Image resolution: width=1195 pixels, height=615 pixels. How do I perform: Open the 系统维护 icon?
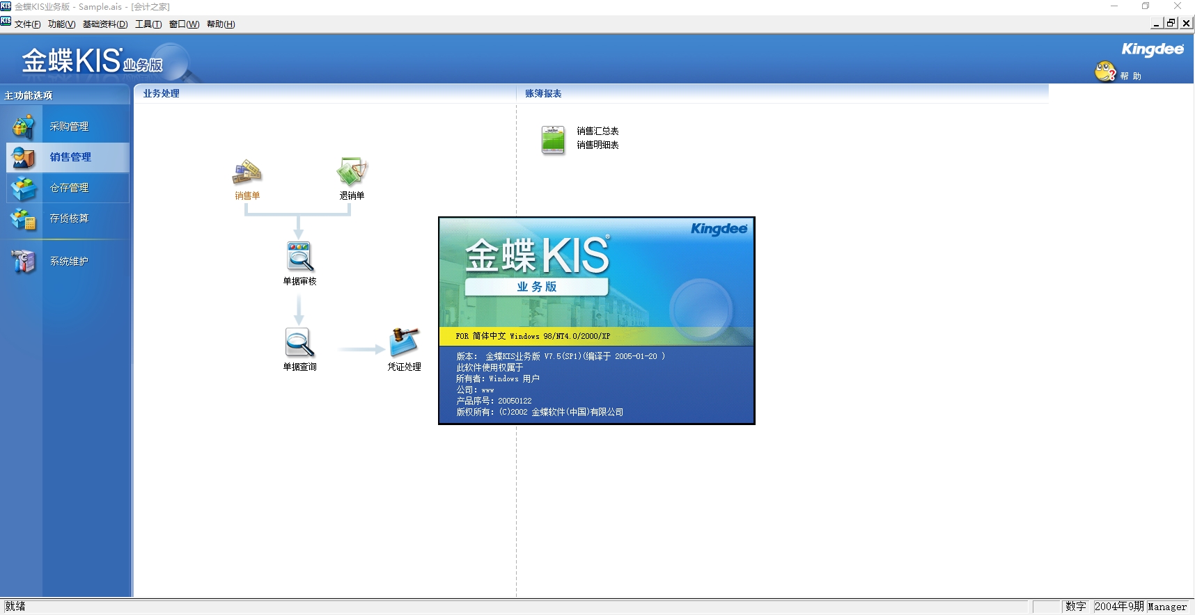tap(23, 262)
